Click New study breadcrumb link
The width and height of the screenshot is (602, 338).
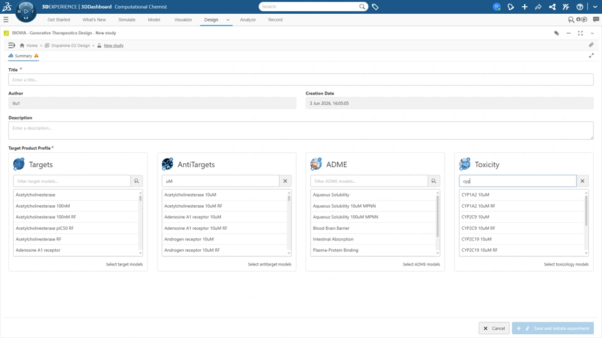pyautogui.click(x=114, y=45)
